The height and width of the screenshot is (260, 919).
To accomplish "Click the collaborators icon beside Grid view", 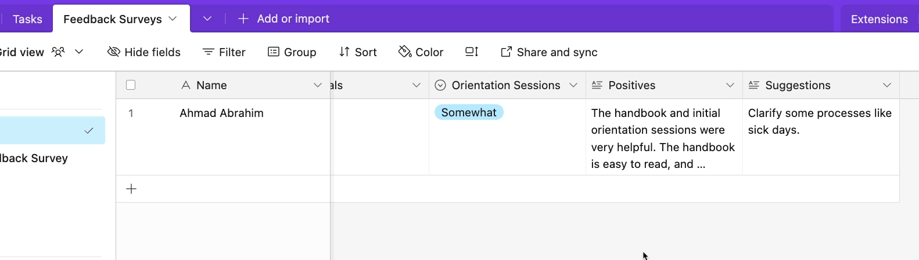I will 58,52.
